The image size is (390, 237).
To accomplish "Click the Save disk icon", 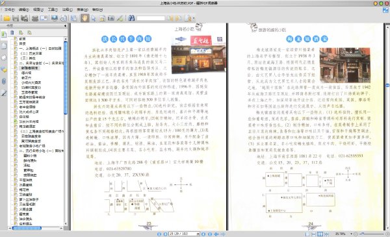I will click(x=16, y=18).
